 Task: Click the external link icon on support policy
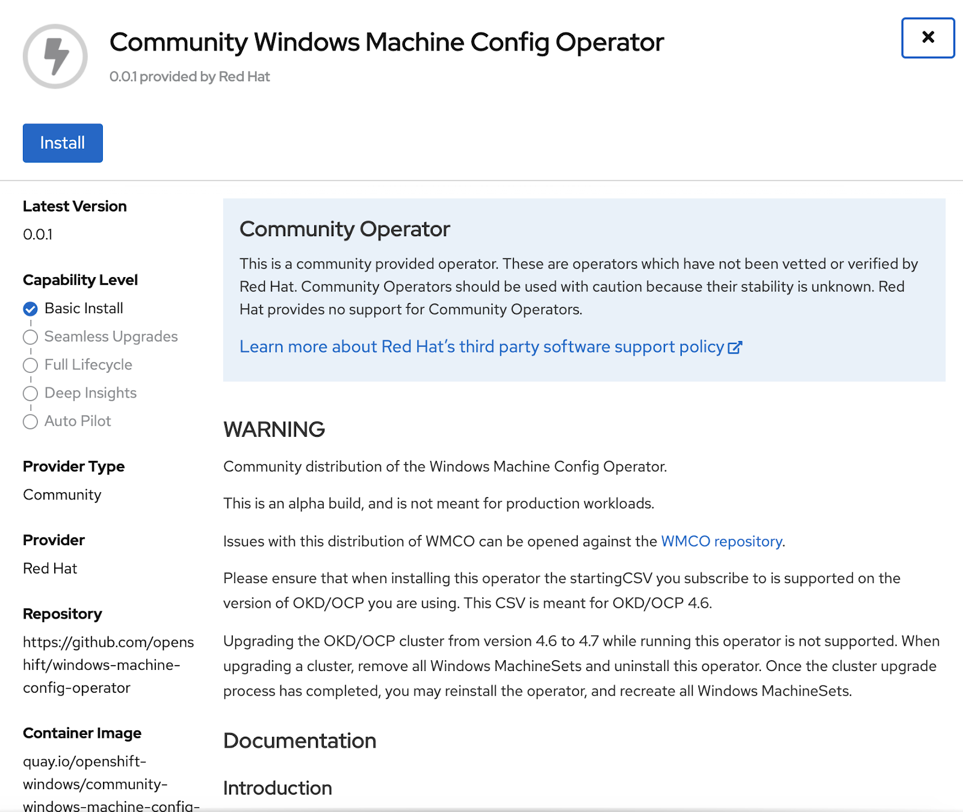[x=735, y=348]
